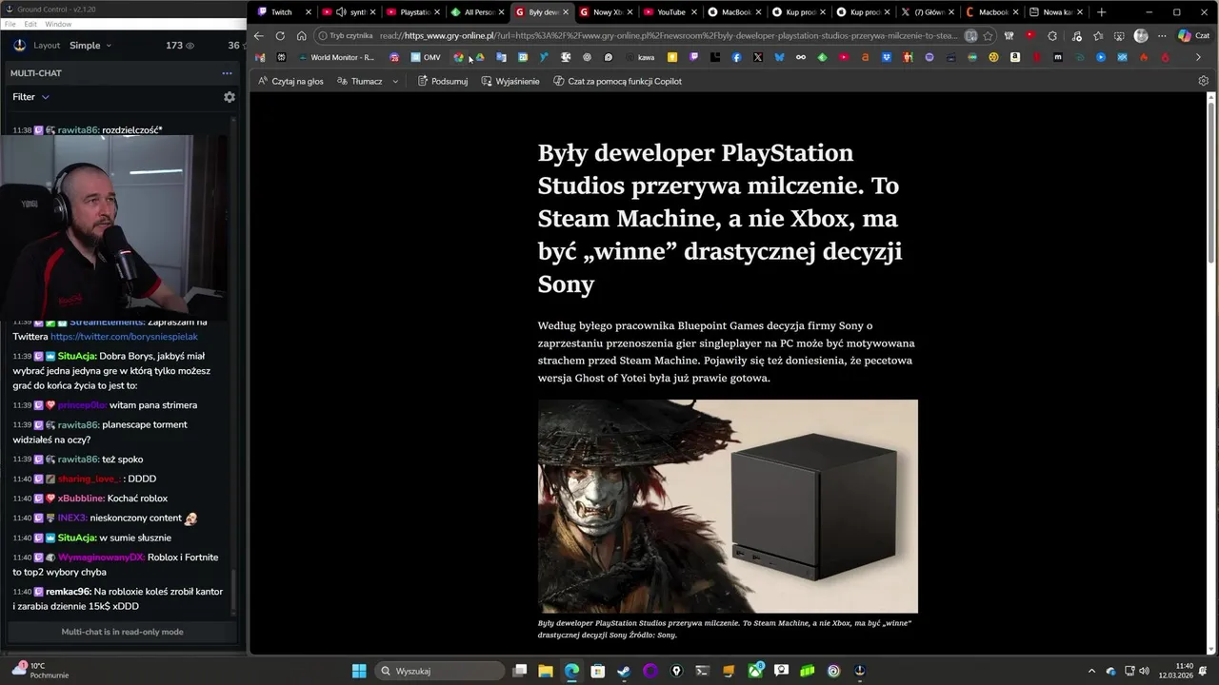
Task: Click the taskbar Wyszukaj search box
Action: 440,671
